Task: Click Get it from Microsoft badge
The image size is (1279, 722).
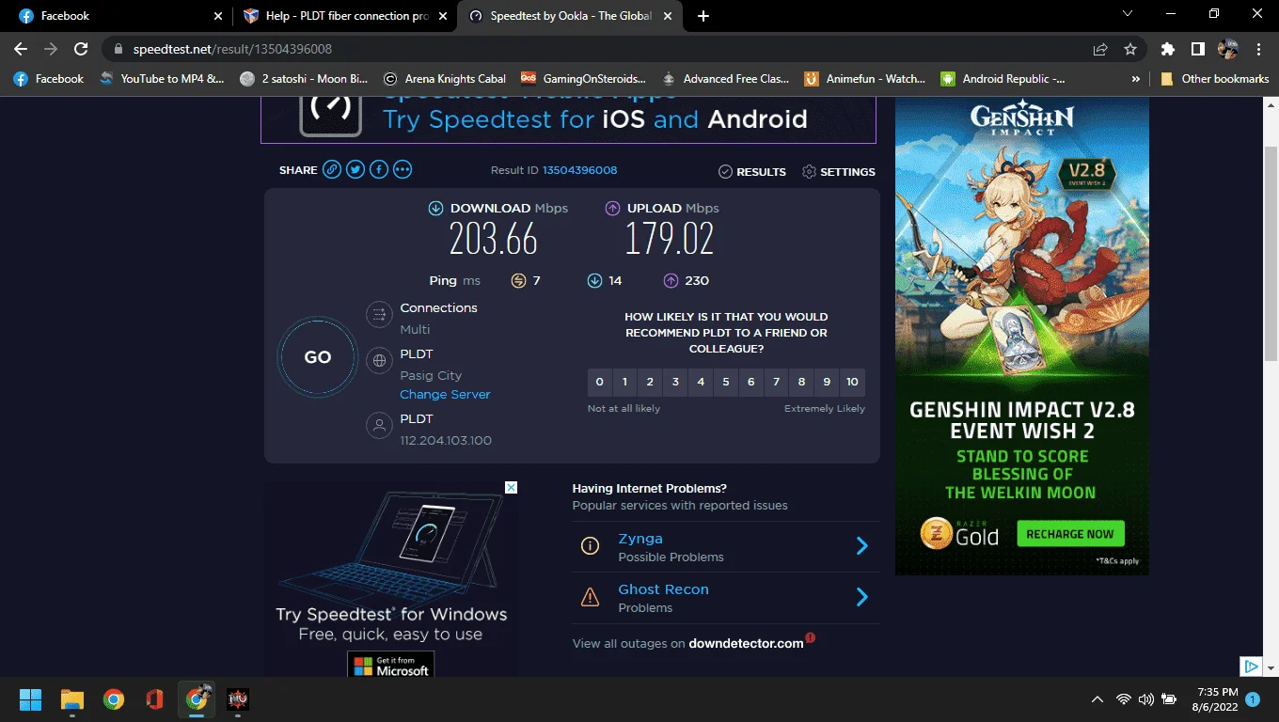Action: (391, 666)
